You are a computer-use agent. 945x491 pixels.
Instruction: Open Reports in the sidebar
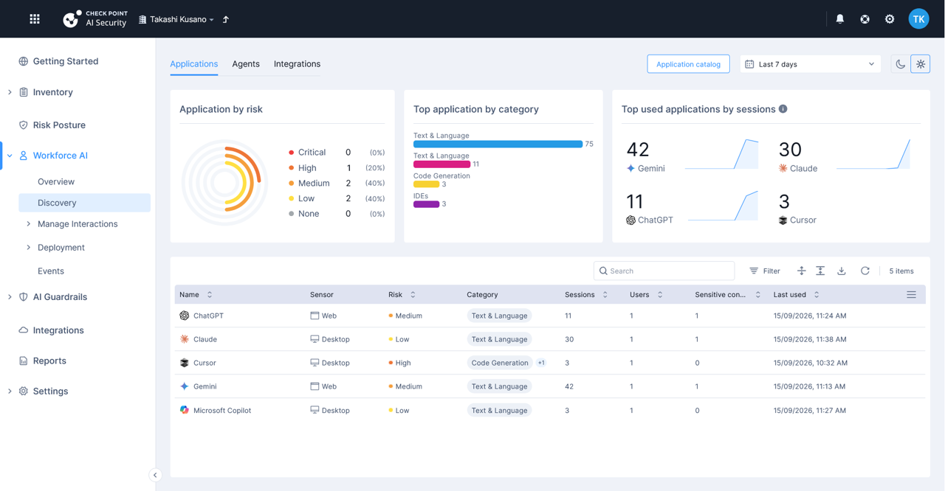coord(49,361)
